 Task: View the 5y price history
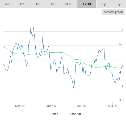click(x=119, y=4)
